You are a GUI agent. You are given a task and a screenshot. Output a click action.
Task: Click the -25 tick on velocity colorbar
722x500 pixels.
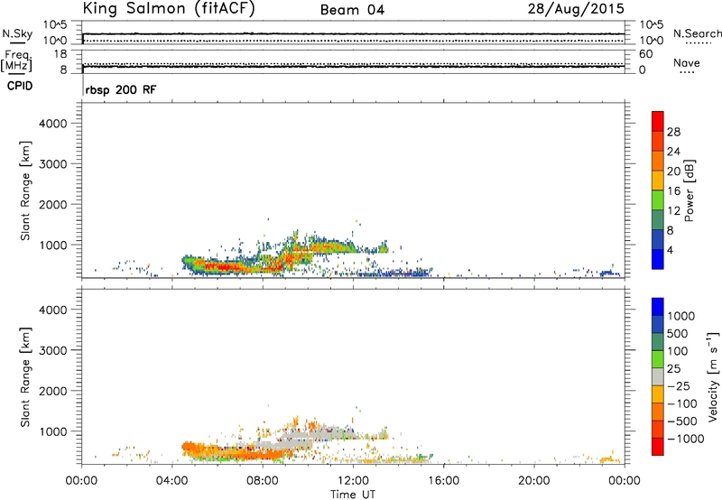[x=678, y=386]
